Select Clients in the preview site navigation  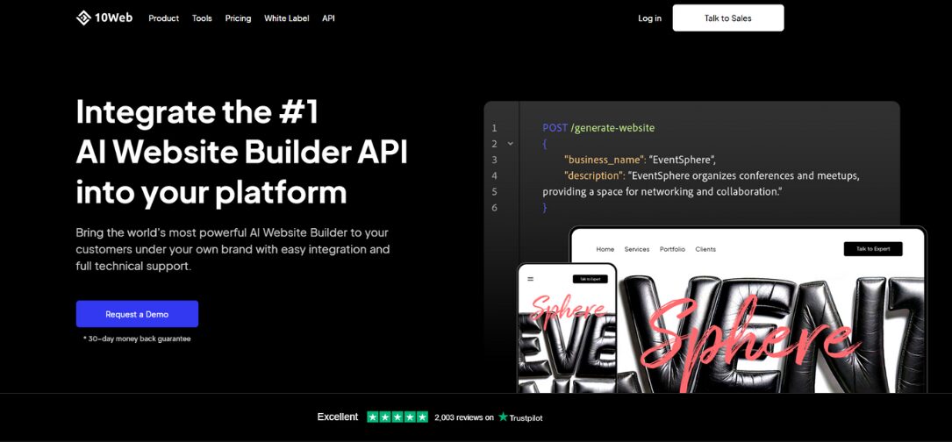pos(705,249)
